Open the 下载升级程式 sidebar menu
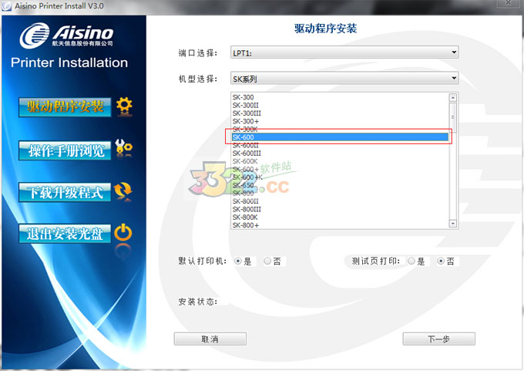Image resolution: width=524 pixels, height=371 pixels. pyautogui.click(x=65, y=192)
